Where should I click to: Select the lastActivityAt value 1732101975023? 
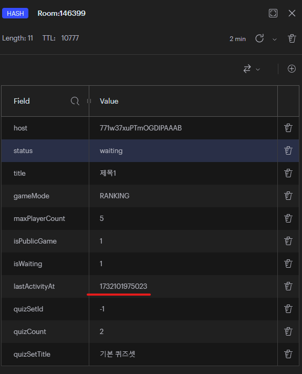pos(123,286)
